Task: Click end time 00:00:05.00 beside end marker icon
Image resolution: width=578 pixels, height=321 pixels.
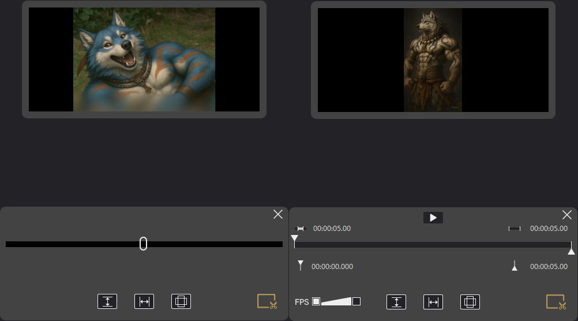Action: pyautogui.click(x=549, y=266)
